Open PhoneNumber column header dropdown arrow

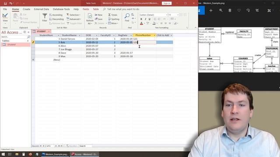tap(154, 35)
